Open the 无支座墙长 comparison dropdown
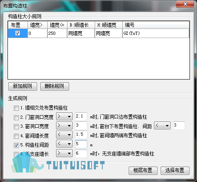This screenshot has width=197, height=182. [x=64, y=153]
